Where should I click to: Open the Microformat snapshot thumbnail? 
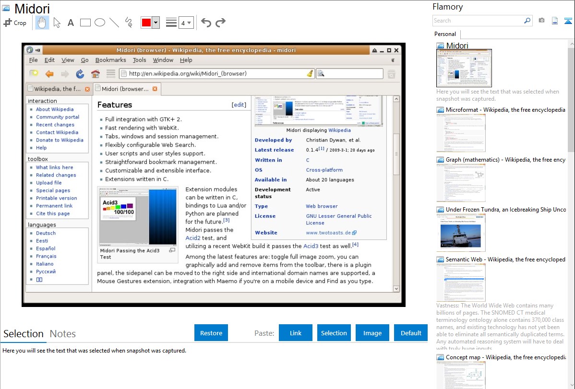click(461, 133)
